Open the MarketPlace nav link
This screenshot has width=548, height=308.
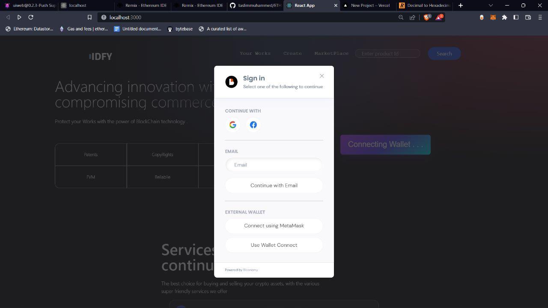pos(331,53)
